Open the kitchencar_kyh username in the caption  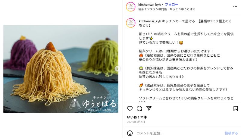[150, 21]
